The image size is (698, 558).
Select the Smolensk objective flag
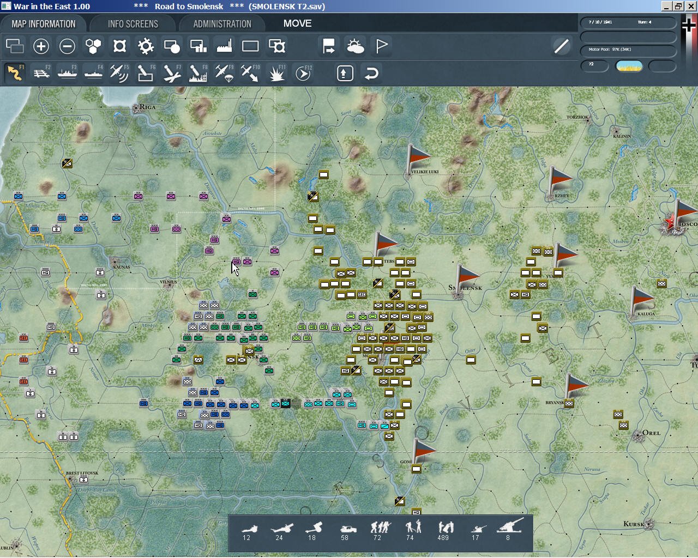point(467,280)
